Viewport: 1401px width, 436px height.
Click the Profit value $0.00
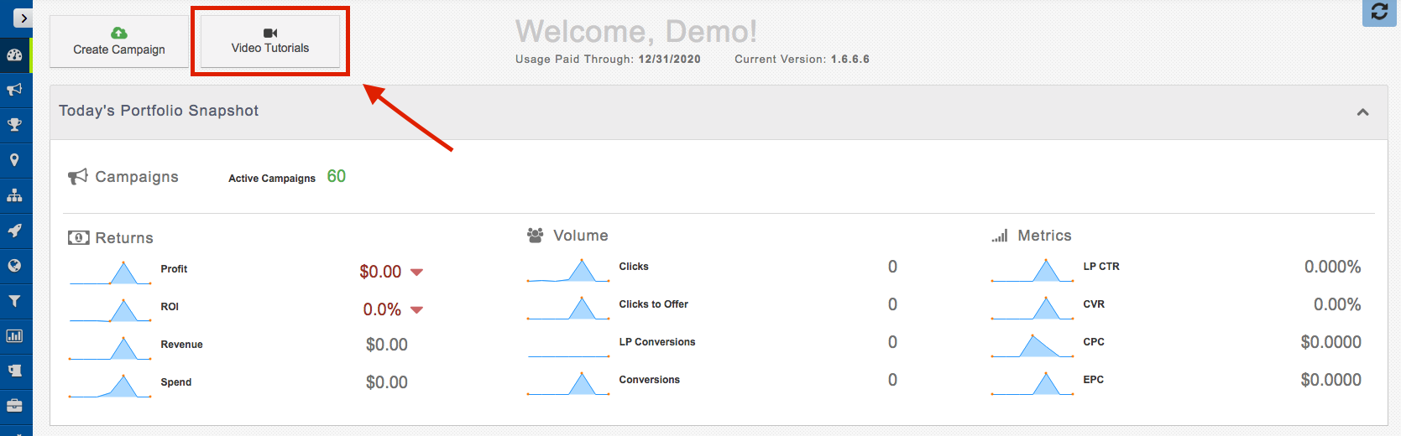[x=380, y=272]
